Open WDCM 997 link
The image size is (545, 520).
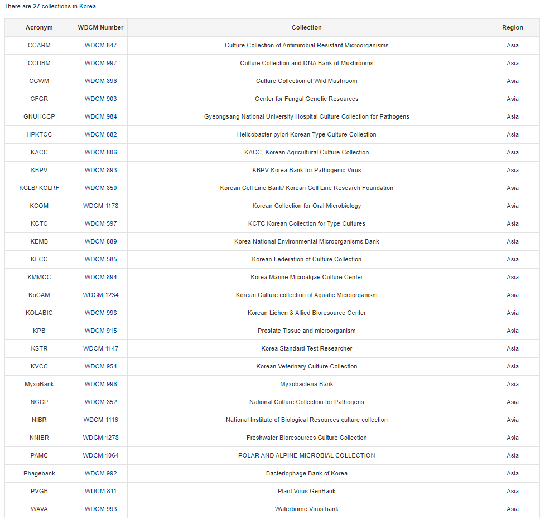point(100,63)
